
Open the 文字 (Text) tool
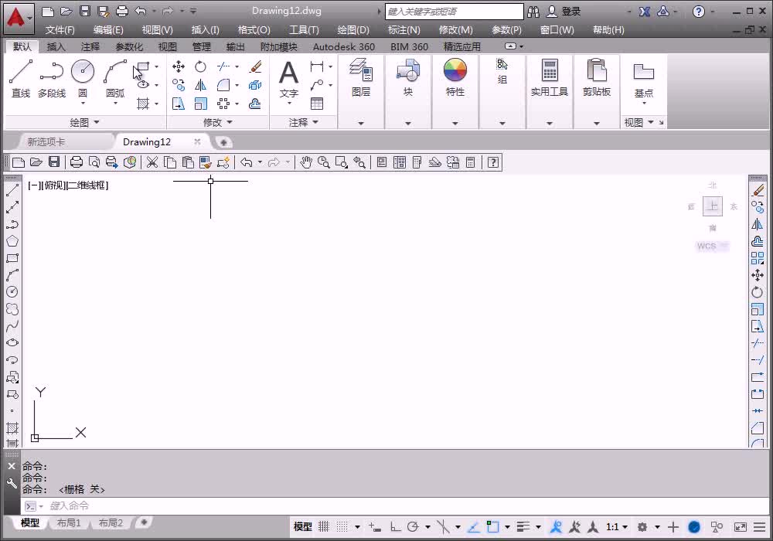(289, 78)
